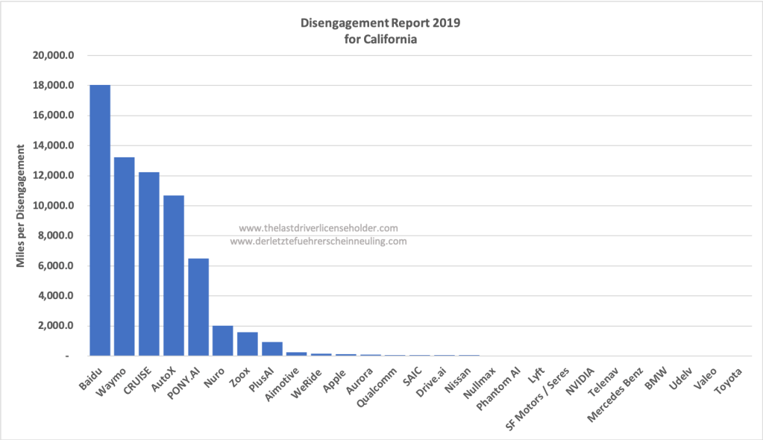Select the Nuro bar
This screenshot has width=763, height=440.
pos(223,341)
